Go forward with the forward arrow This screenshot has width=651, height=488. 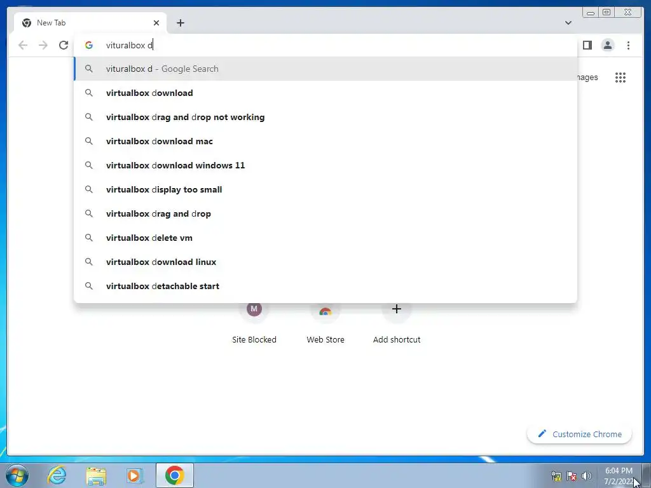[43, 45]
